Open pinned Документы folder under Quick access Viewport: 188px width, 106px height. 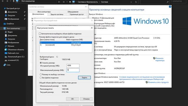click(12, 12)
